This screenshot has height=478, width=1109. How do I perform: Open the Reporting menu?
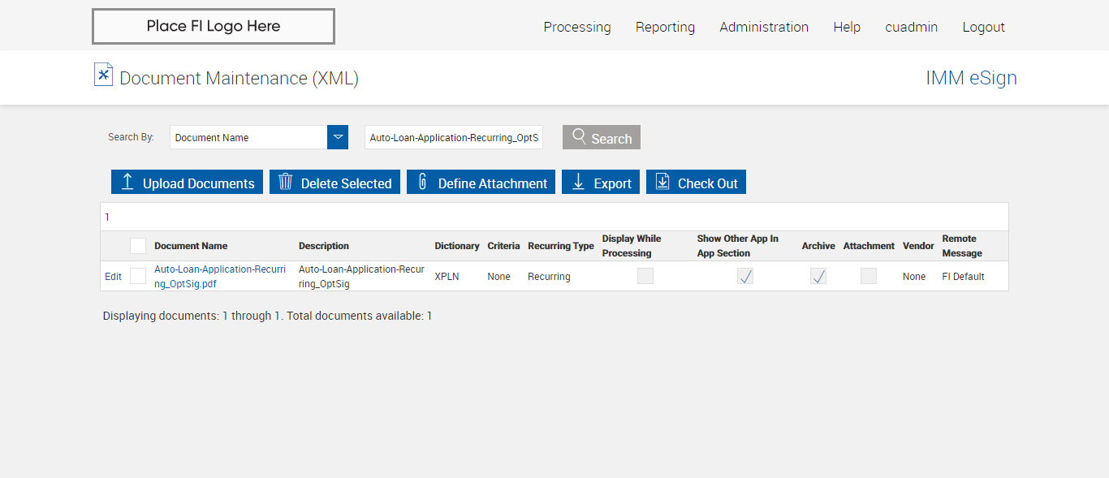(665, 27)
